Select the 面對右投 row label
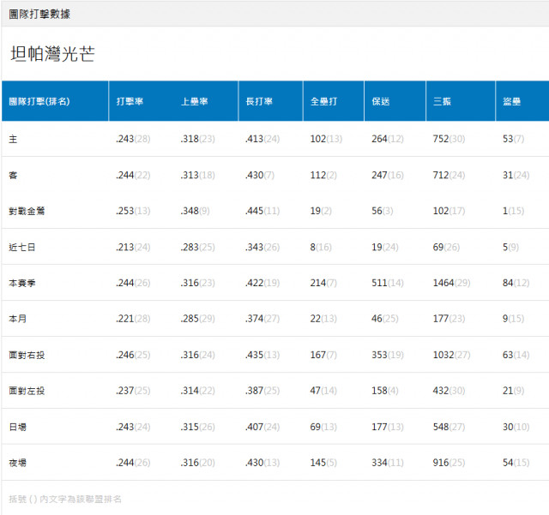 27,355
